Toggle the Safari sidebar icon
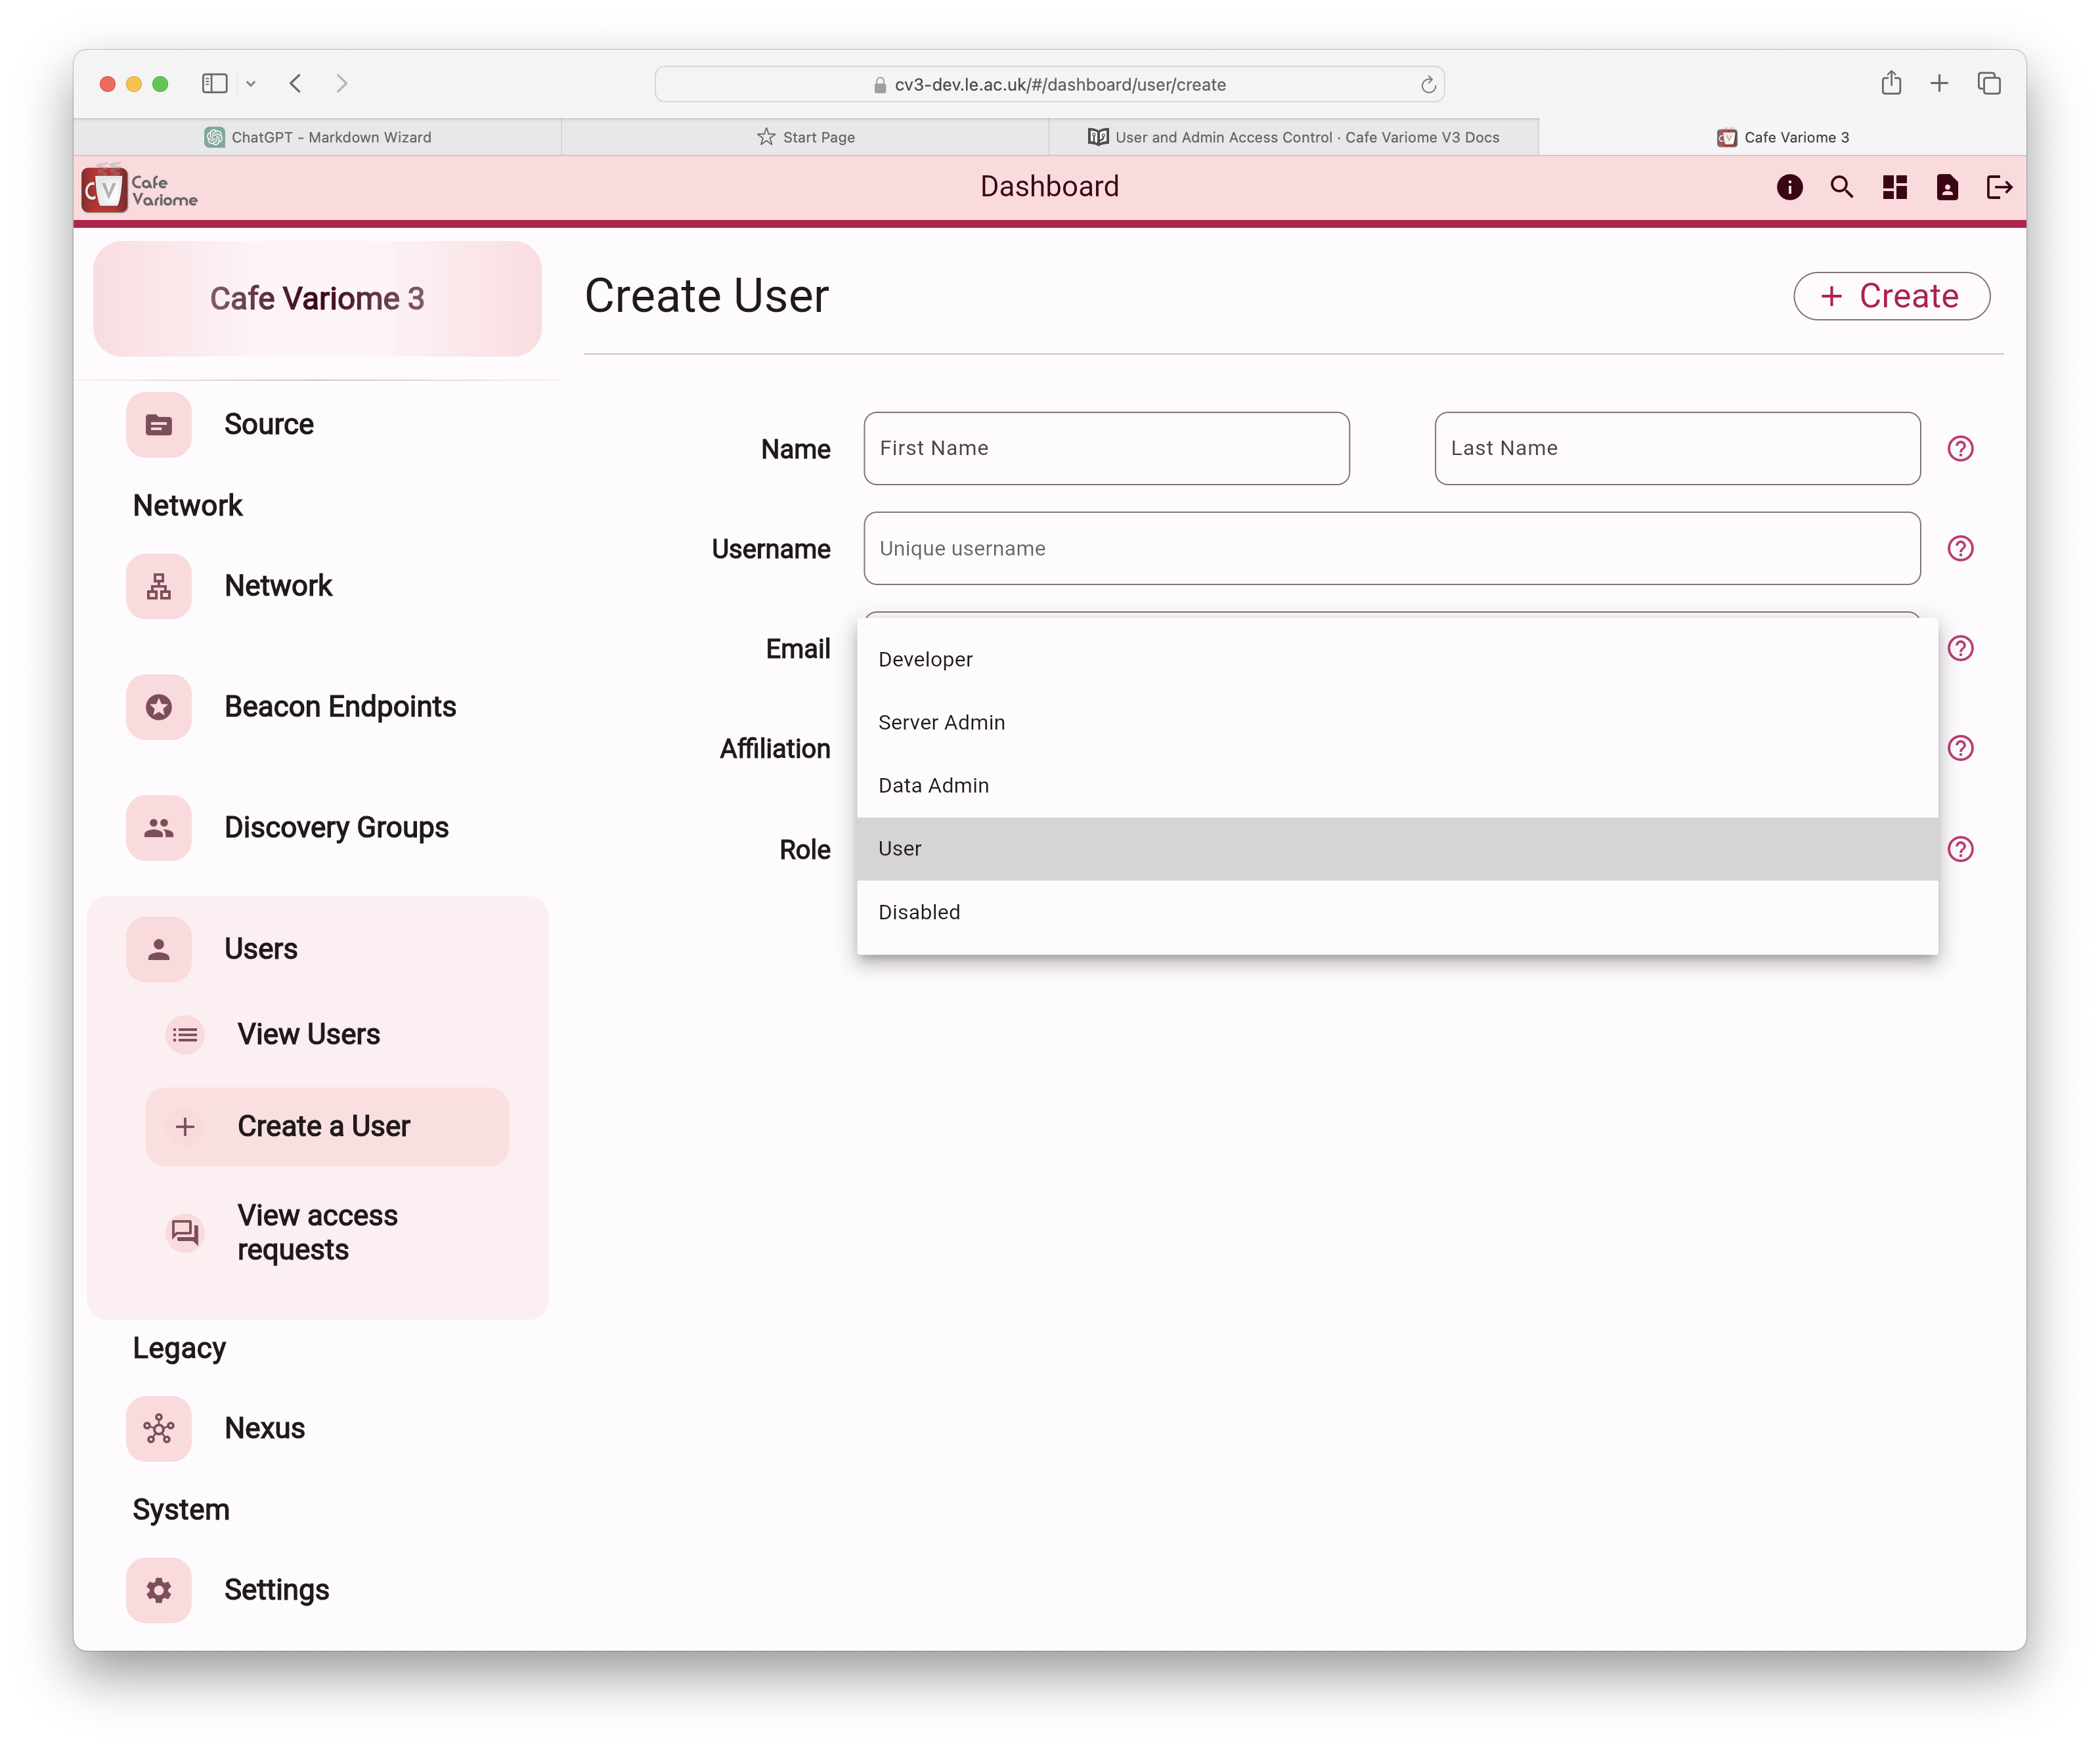 pyautogui.click(x=214, y=84)
